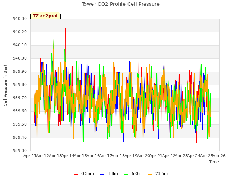Click the 939.60 y-axis tick label
Viewport: 242px width, 181px height.
tap(20, 111)
